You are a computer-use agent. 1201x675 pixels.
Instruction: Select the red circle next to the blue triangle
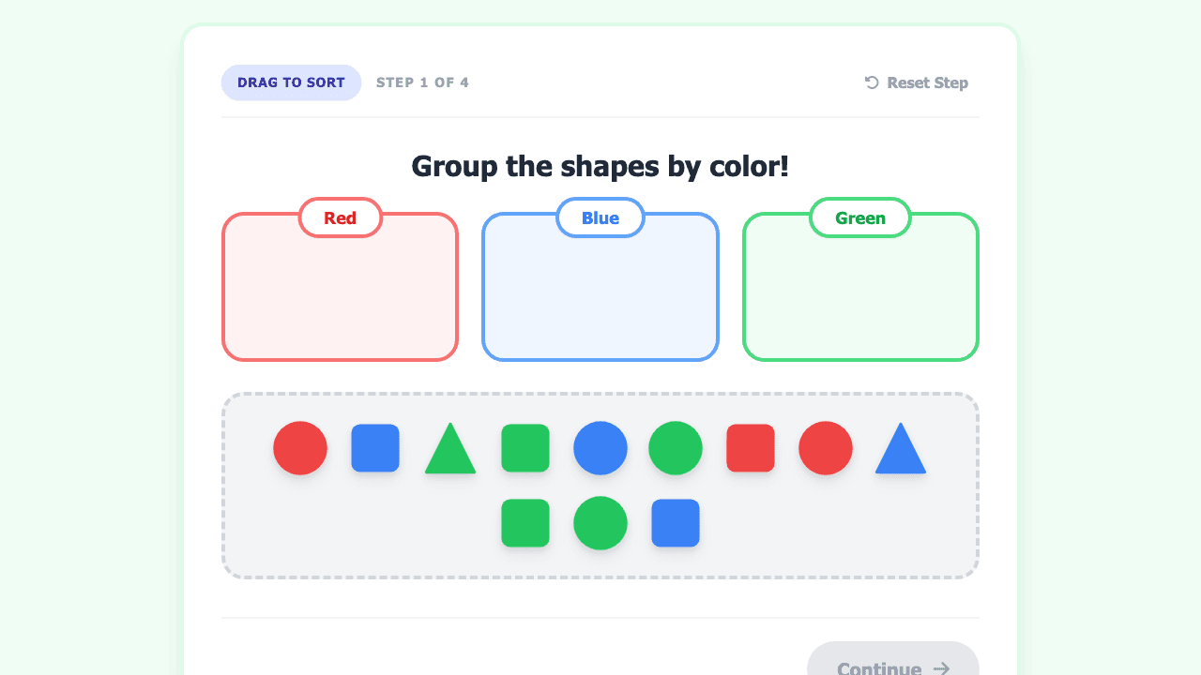coord(826,448)
